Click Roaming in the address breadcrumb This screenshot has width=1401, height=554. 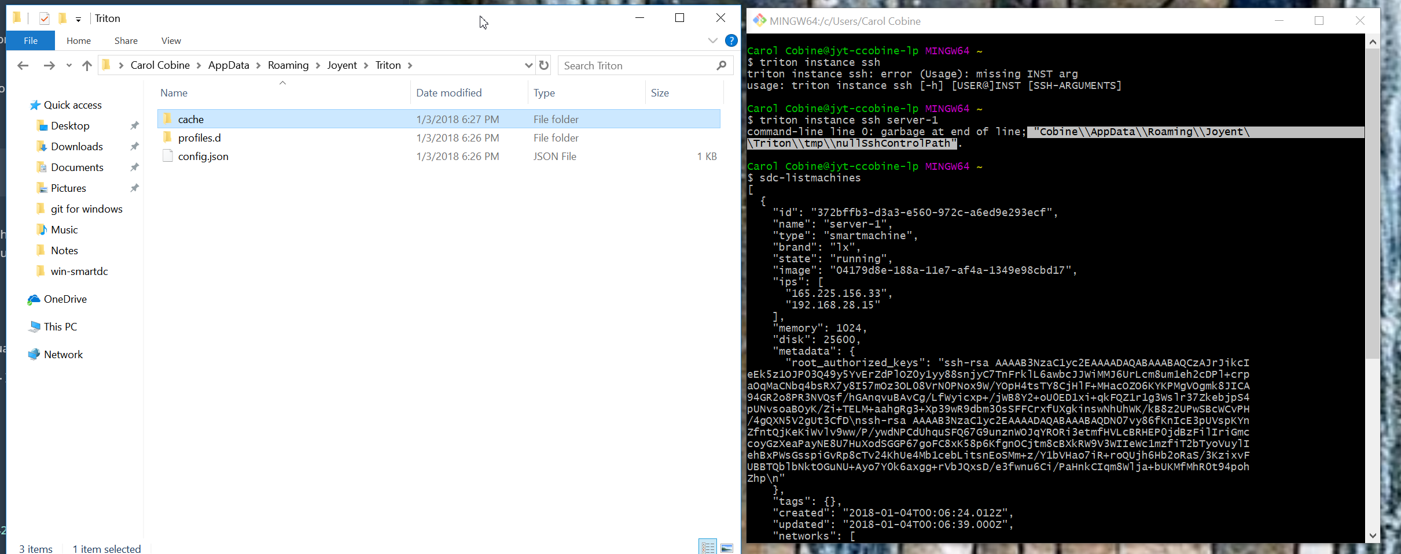pos(288,65)
